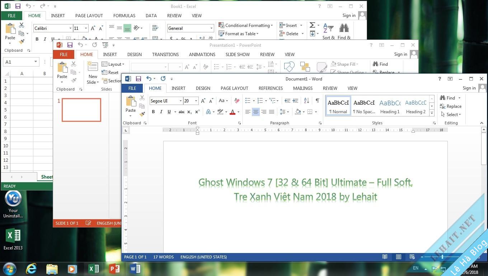Click the Copy icon in Word ribbon
488x276 pixels.
[142, 106]
